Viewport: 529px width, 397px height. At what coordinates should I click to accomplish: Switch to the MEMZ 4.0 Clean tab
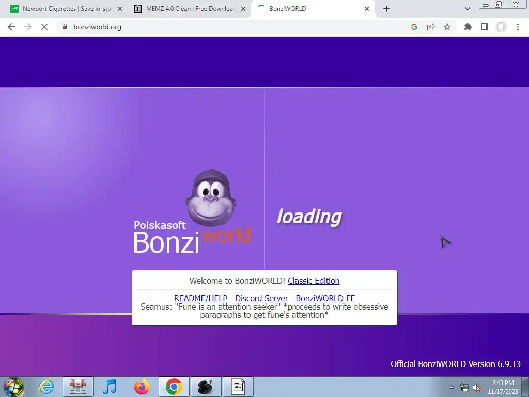(190, 9)
